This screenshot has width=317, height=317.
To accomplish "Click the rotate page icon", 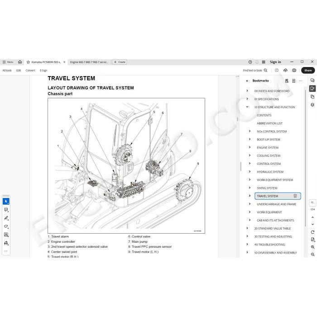I will click(x=312, y=232).
